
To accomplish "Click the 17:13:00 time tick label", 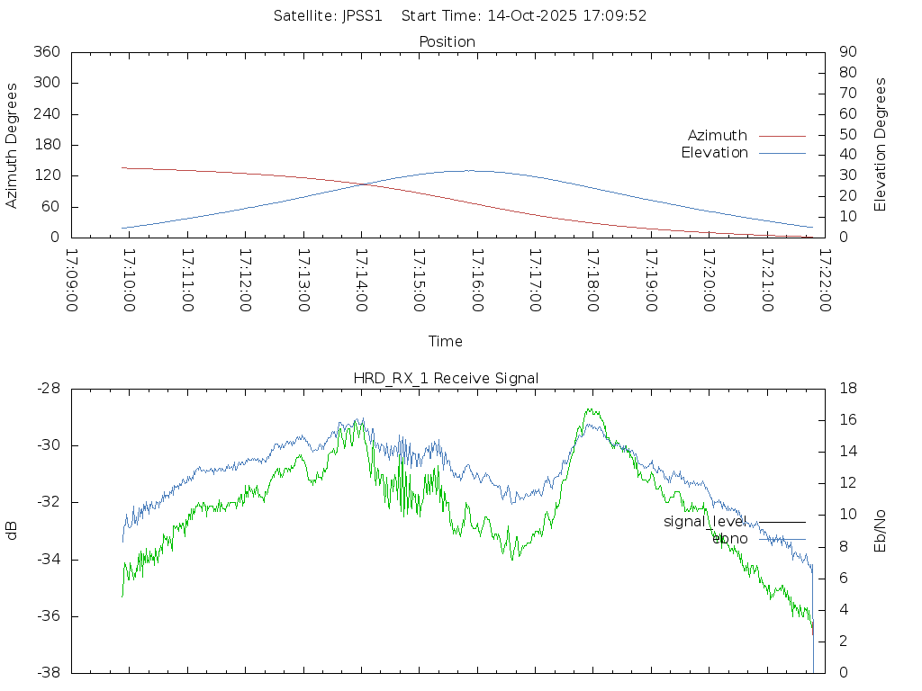I will 303,280.
